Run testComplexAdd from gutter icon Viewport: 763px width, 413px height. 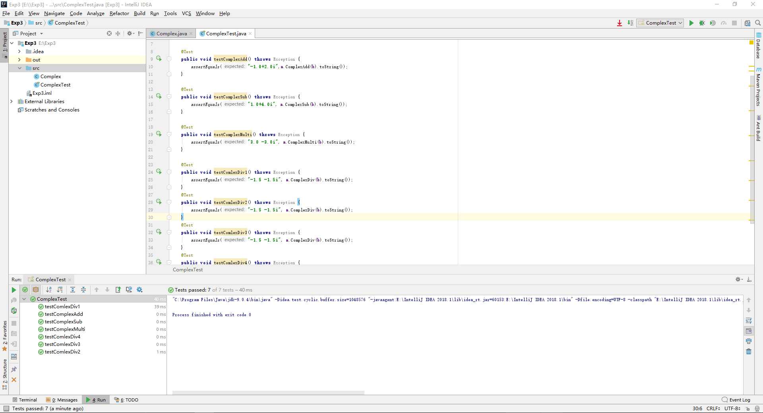pyautogui.click(x=159, y=59)
